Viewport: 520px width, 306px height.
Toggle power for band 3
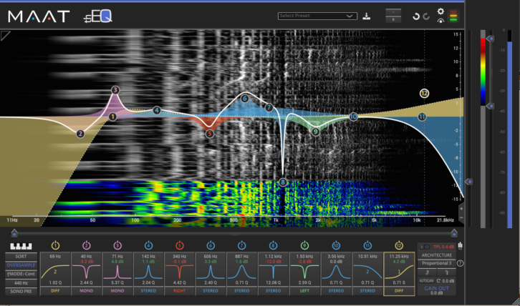[x=117, y=245]
